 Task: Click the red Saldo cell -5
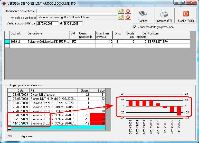click(x=97, y=115)
